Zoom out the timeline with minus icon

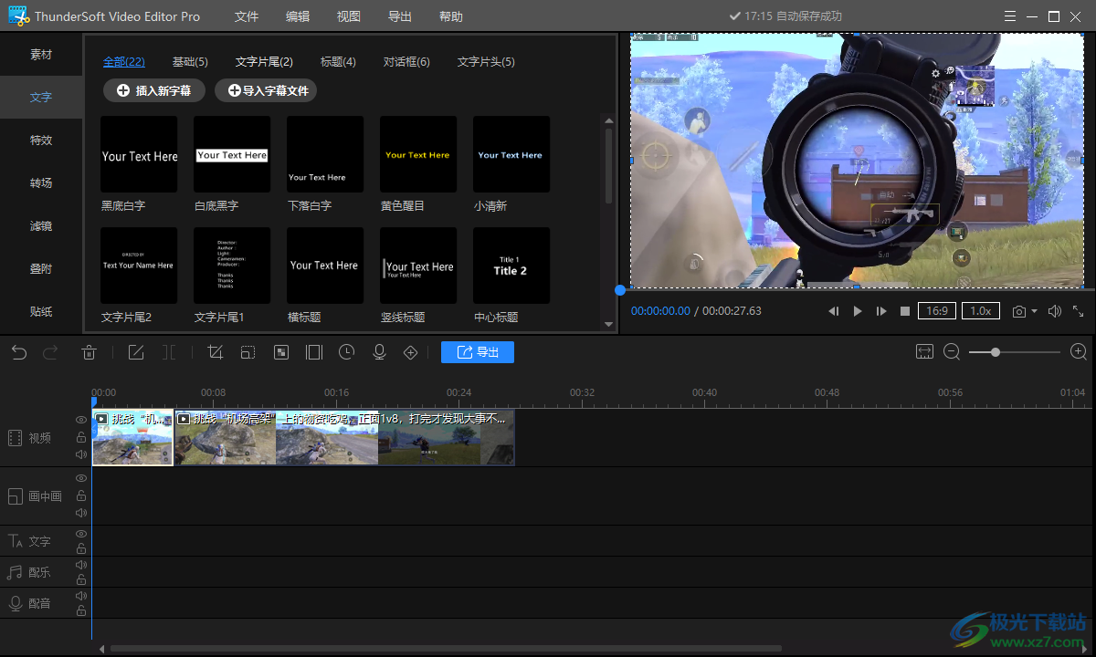pyautogui.click(x=952, y=351)
